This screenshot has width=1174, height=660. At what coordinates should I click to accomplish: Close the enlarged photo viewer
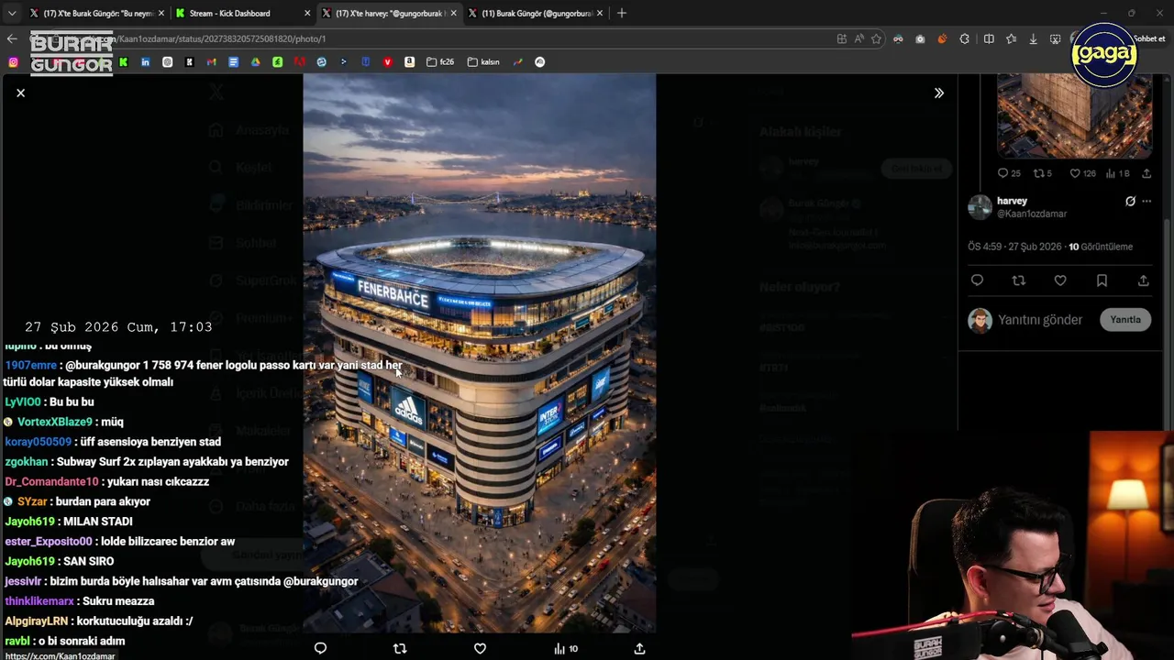20,93
